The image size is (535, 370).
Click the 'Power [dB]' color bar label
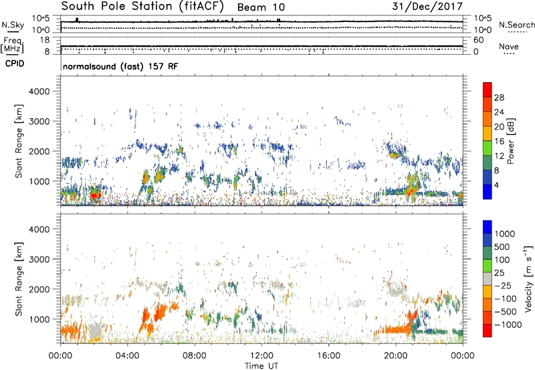click(511, 141)
